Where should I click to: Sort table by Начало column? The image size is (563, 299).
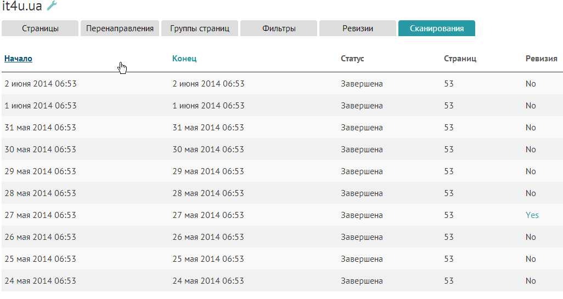click(18, 59)
